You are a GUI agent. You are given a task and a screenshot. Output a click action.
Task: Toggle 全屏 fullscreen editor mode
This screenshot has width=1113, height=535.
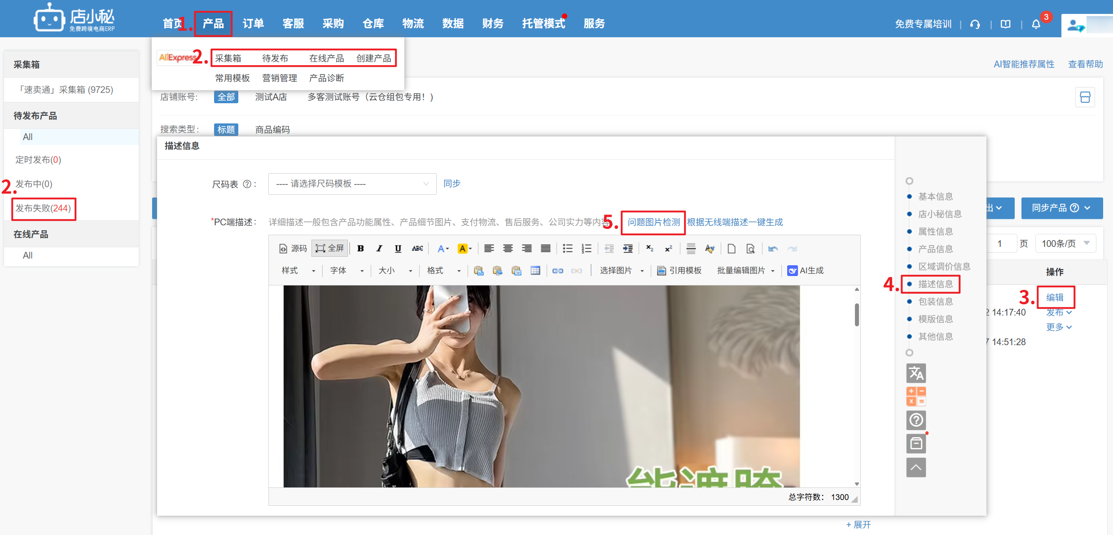[330, 248]
